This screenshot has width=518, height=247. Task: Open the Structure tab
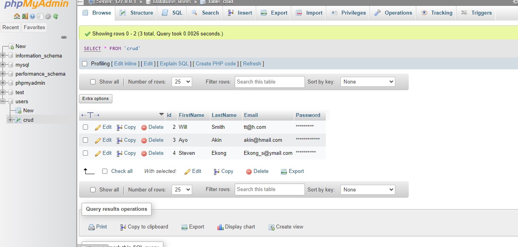pos(136,13)
